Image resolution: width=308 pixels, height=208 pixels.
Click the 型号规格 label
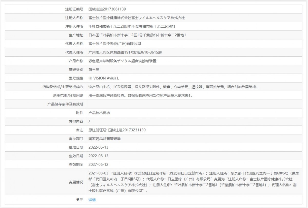click(x=76, y=78)
